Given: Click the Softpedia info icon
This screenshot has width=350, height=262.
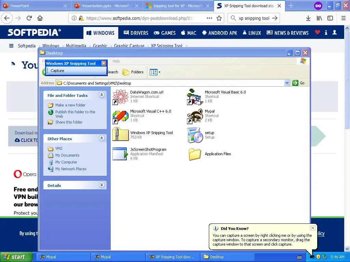Looking at the screenshot, I should click(x=326, y=33).
